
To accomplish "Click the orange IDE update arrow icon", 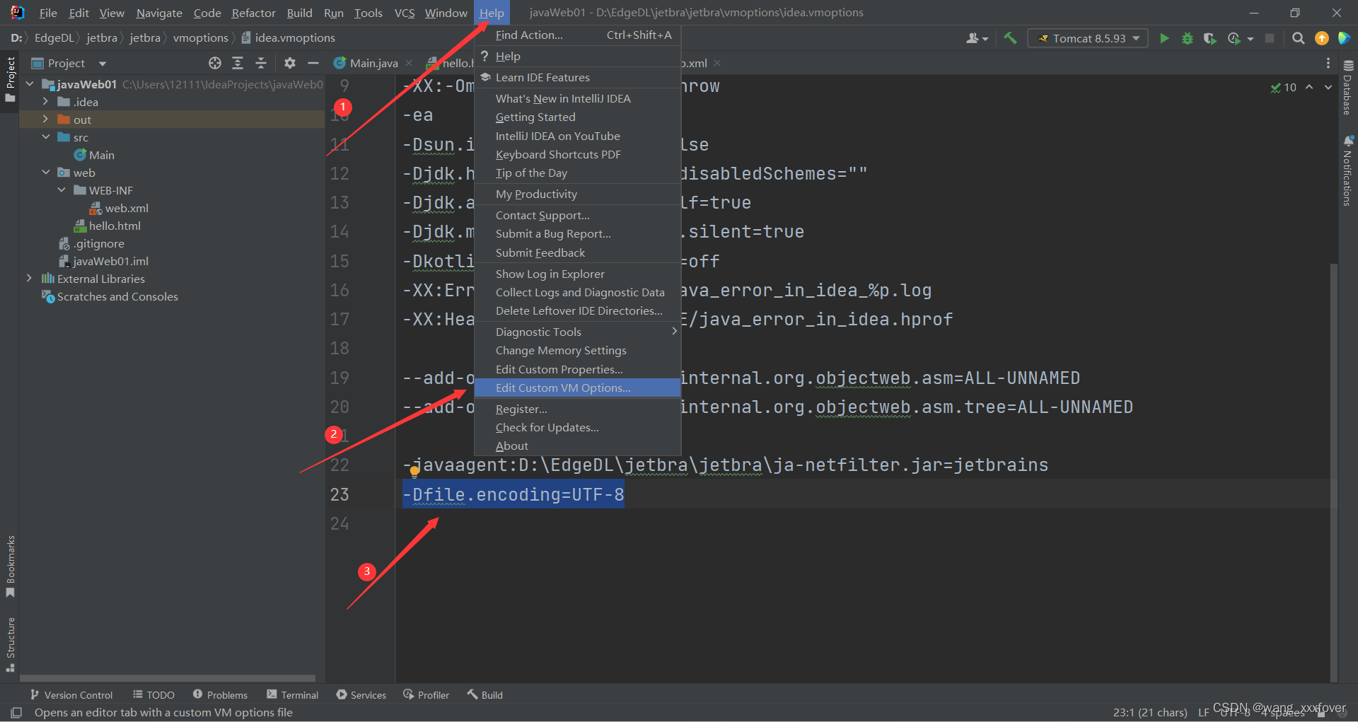I will pyautogui.click(x=1321, y=38).
